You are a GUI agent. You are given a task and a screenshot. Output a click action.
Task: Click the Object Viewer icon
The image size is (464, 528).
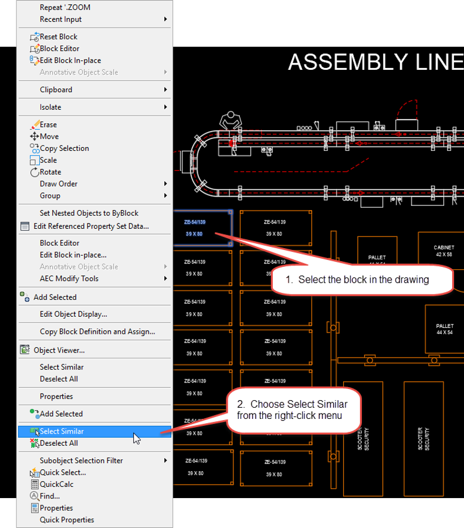click(25, 350)
